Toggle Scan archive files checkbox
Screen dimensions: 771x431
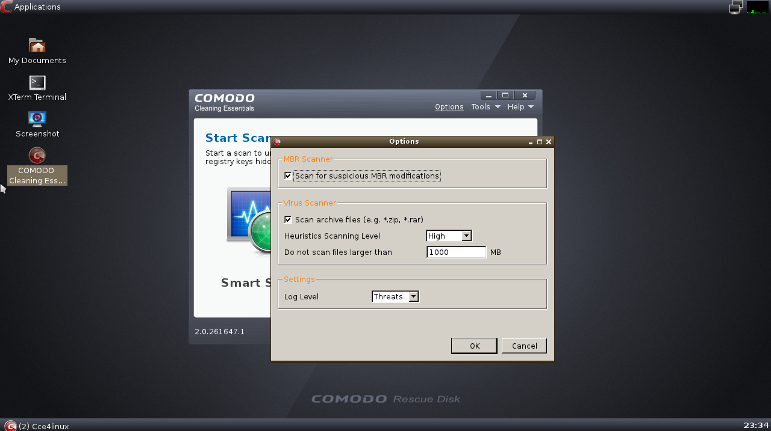click(x=288, y=219)
